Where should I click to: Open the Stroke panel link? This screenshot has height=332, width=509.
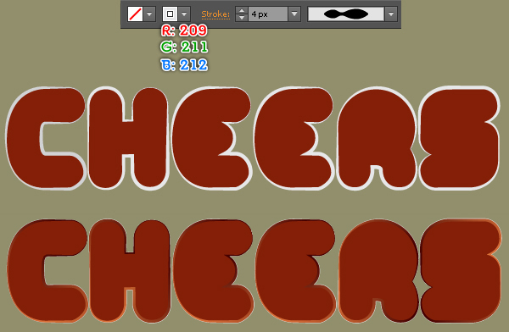215,14
